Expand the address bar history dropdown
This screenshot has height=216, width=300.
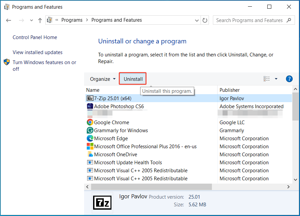[197, 20]
